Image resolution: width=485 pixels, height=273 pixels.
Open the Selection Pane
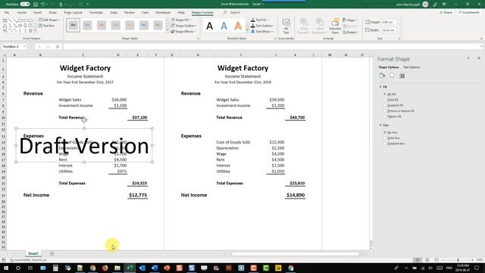[335, 26]
